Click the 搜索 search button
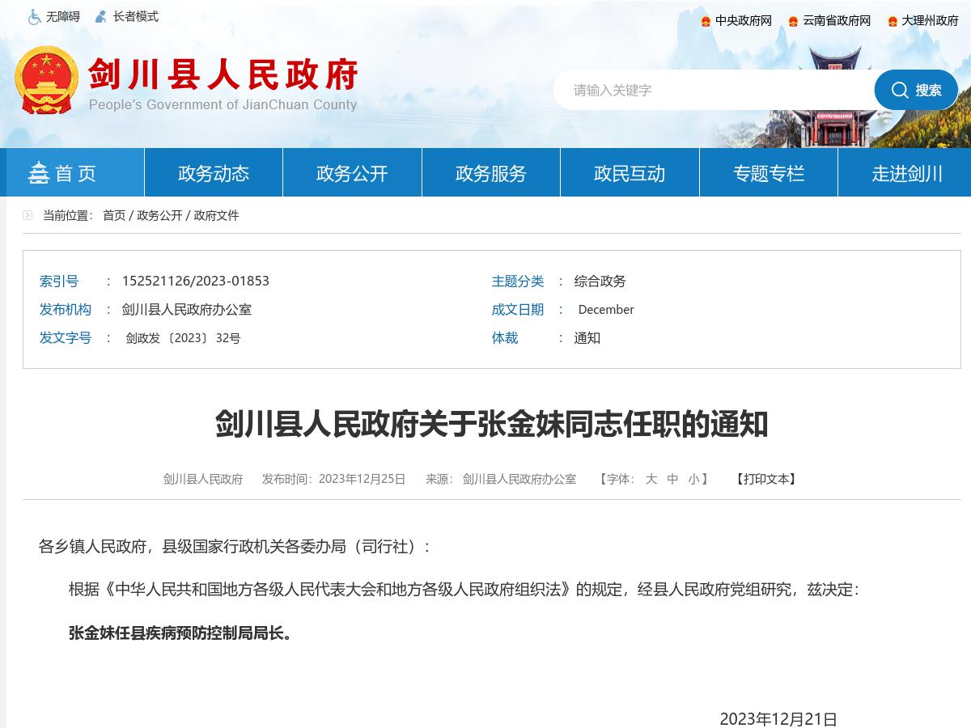The image size is (971, 728). click(916, 90)
